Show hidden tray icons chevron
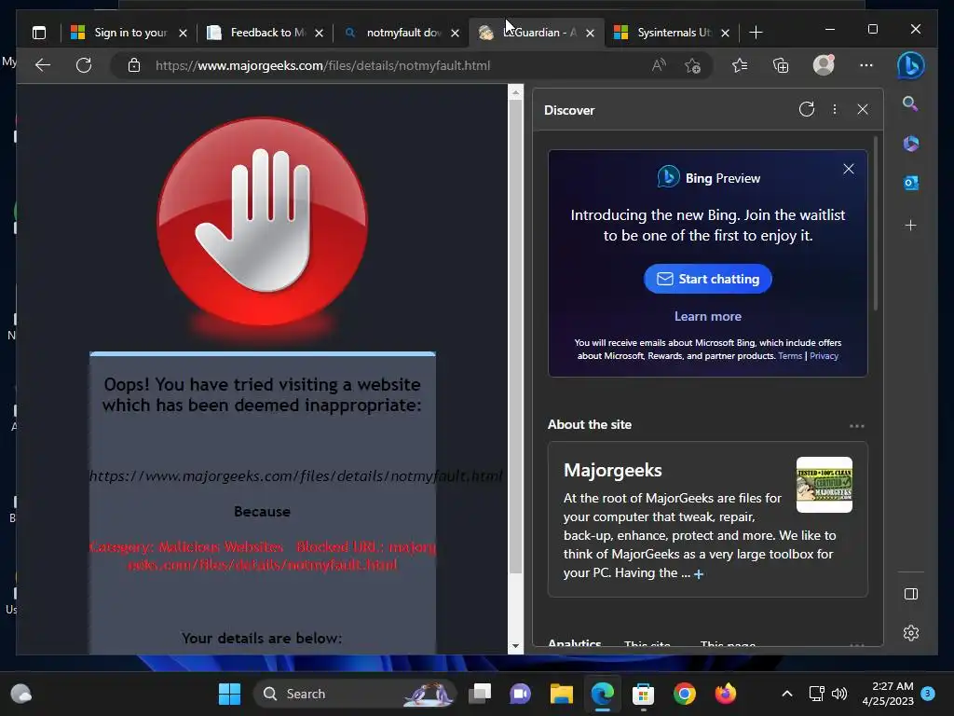Screen dimensions: 954x716 (x=786, y=694)
